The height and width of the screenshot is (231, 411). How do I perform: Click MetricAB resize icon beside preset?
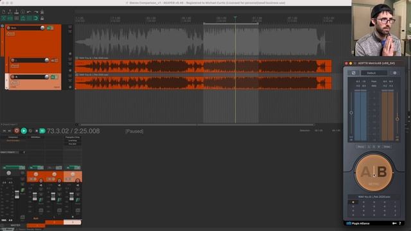[x=353, y=73]
